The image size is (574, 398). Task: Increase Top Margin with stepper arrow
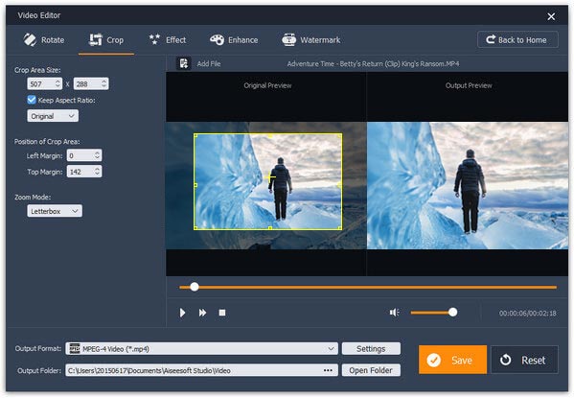click(97, 169)
